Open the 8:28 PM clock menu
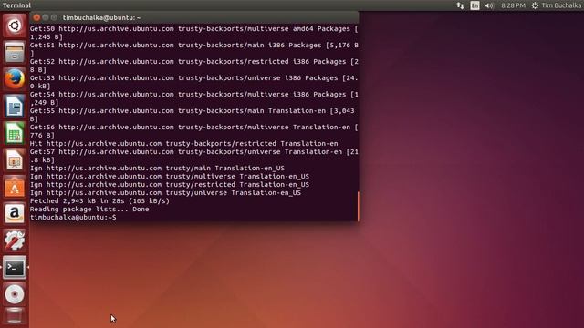The image size is (584, 328). (x=513, y=5)
